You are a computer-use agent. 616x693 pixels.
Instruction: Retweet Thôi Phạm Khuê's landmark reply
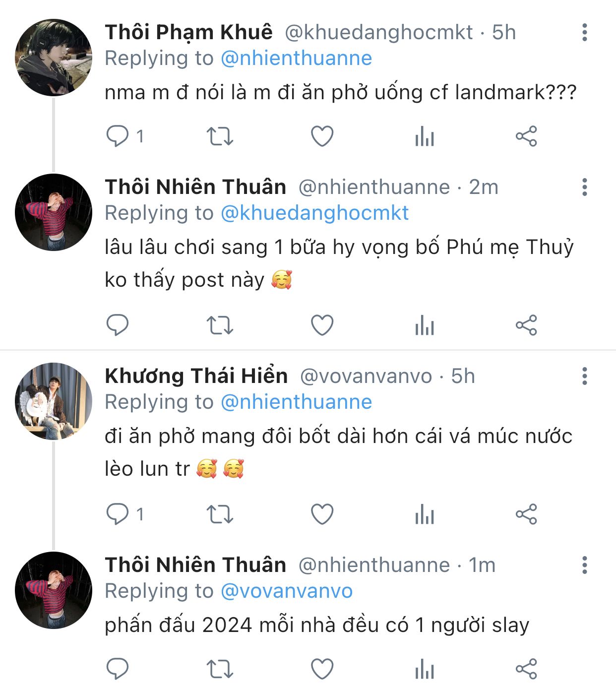click(219, 136)
